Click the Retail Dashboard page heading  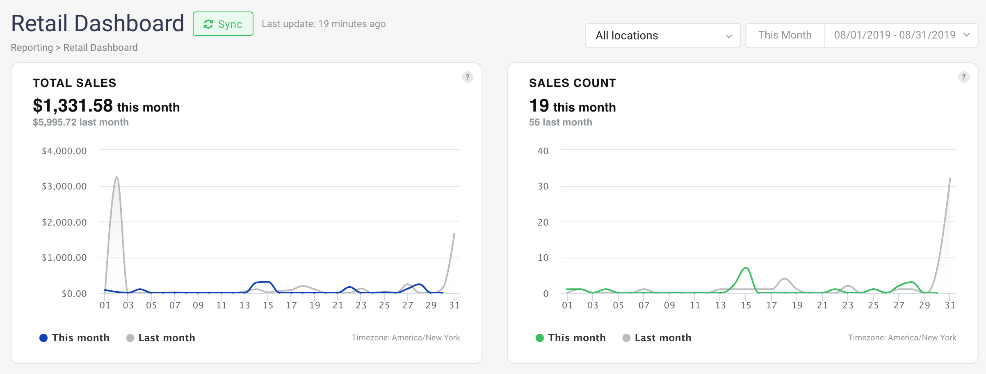point(98,23)
